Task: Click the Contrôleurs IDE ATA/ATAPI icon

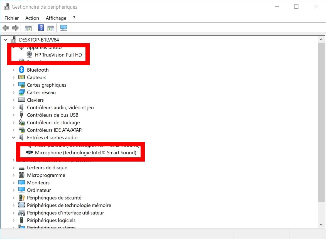Action: [x=21, y=130]
